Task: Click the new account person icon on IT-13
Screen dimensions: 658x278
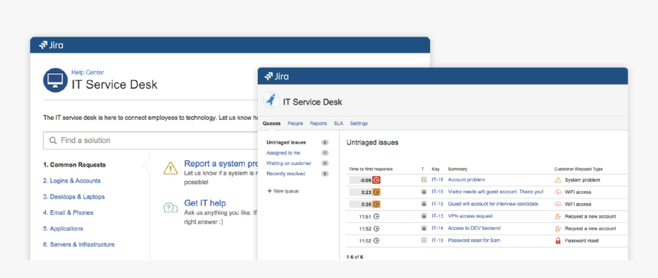Action: point(558,216)
